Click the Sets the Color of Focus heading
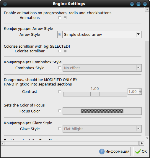This screenshot has height=158, width=150. [24, 105]
